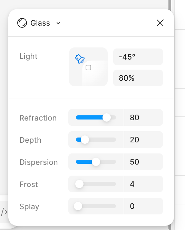185x230 pixels.
Task: Click the Frost value field showing 4
Action: click(x=144, y=184)
